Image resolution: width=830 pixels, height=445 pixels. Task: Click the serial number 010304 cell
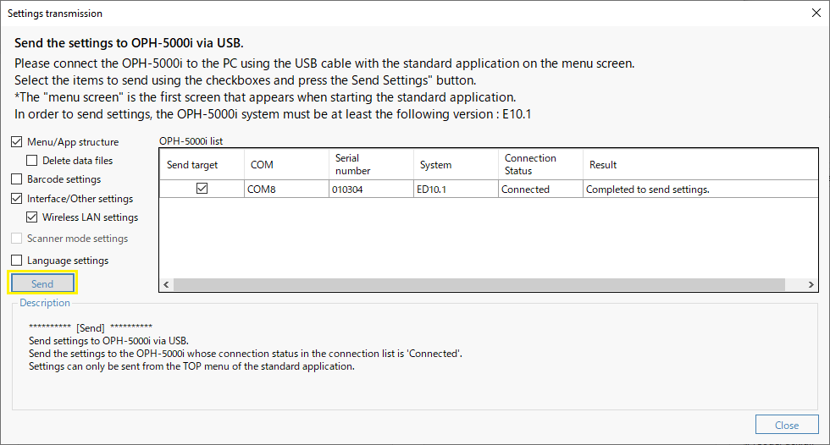click(x=371, y=190)
